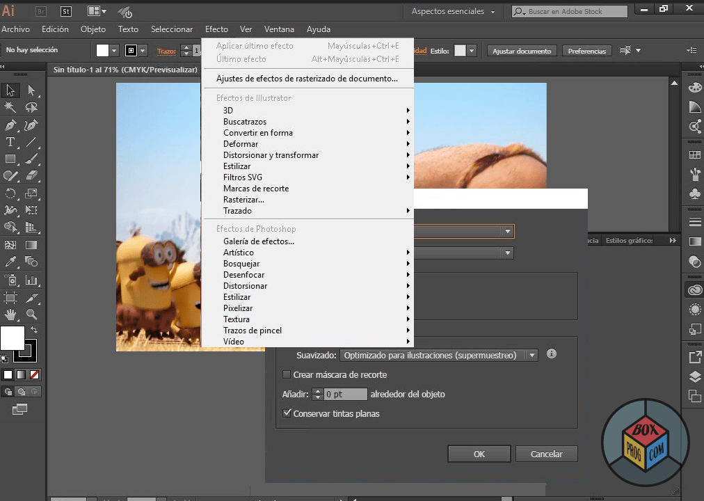704x501 pixels.
Task: Select the Magic Wand tool
Action: pos(10,106)
